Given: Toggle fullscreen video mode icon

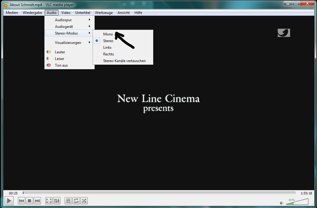Looking at the screenshot, I should point(49,201).
